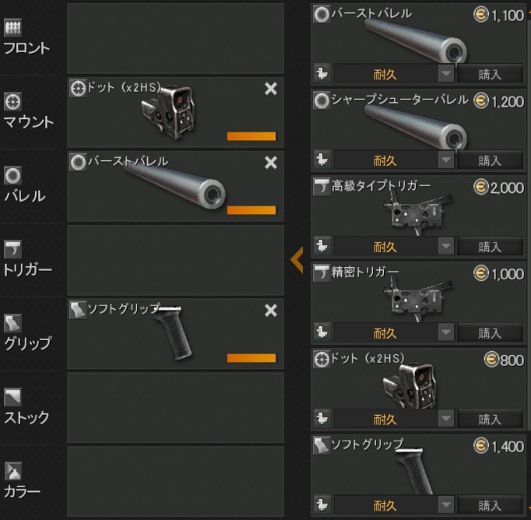
Task: Remove equipped ソフトグリップ with X
Action: point(271,310)
